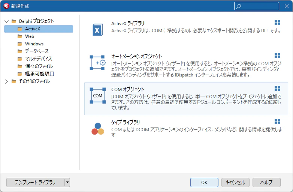293x192 pixels.
Task: Click the folder icon beside 個々のファイル
Action: pos(19,66)
